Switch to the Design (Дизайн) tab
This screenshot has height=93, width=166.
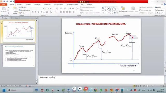[28, 5]
